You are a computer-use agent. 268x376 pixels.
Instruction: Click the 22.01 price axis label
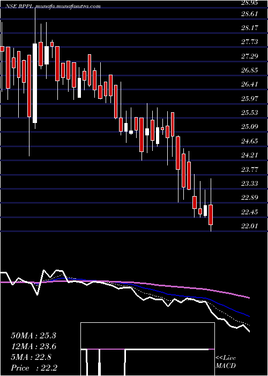click(x=249, y=226)
